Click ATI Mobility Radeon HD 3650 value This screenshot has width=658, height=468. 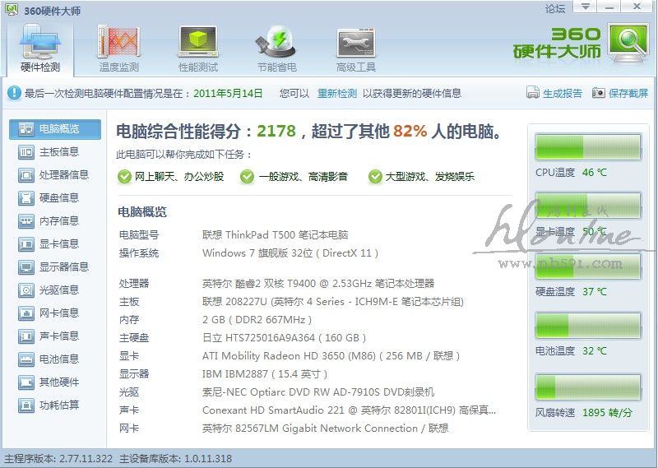[331, 356]
